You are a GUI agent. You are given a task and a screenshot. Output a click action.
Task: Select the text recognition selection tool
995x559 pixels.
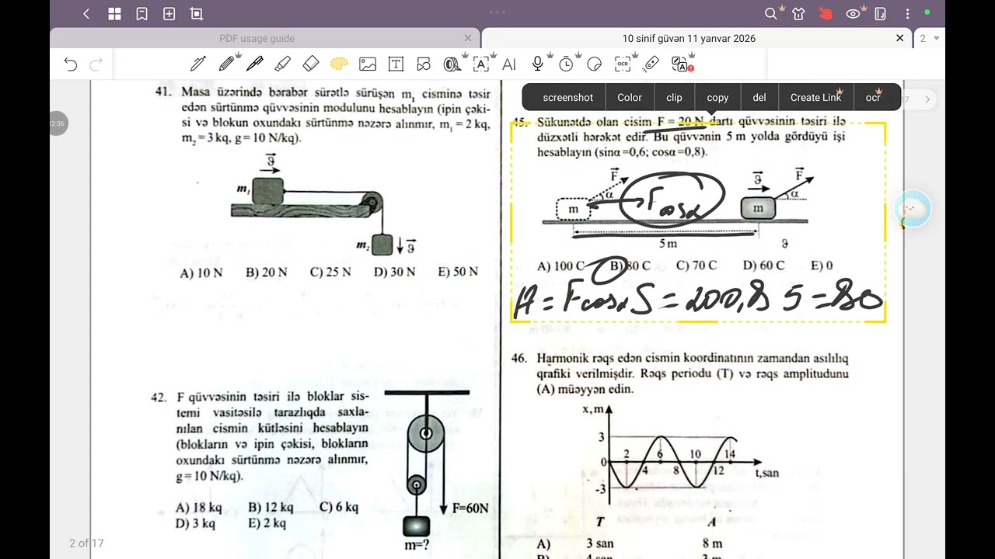pyautogui.click(x=480, y=64)
